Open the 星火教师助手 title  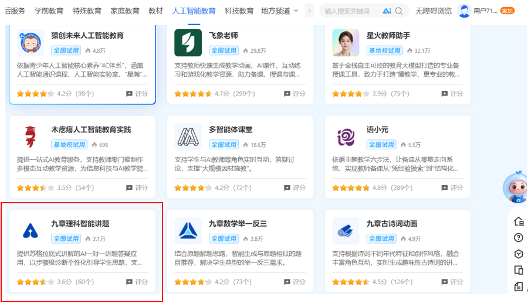pos(388,35)
